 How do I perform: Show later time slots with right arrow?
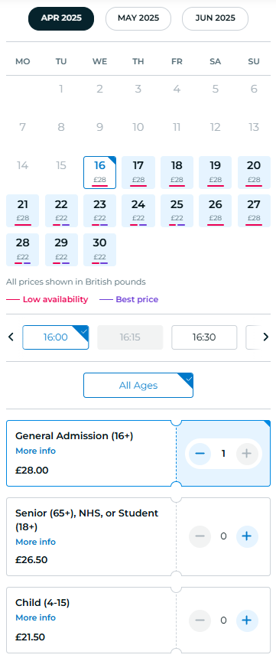click(x=265, y=337)
